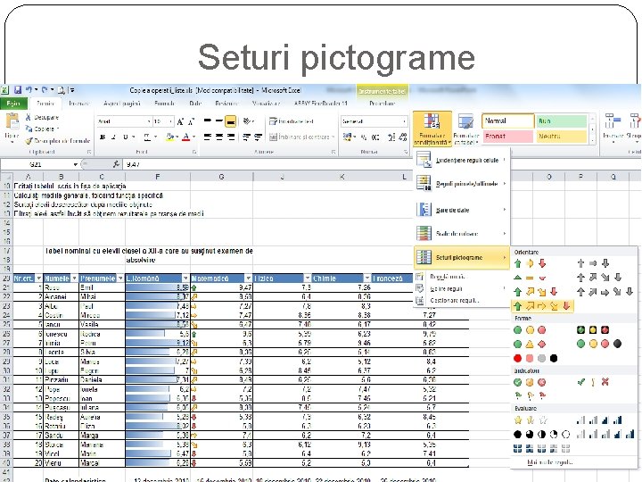Click the Formatare condițională button
The width and height of the screenshot is (642, 482).
432,129
